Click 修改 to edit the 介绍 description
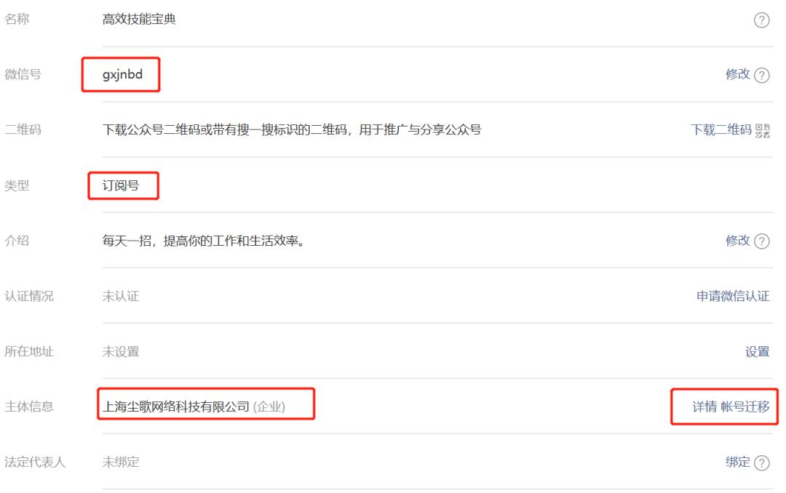 [738, 241]
